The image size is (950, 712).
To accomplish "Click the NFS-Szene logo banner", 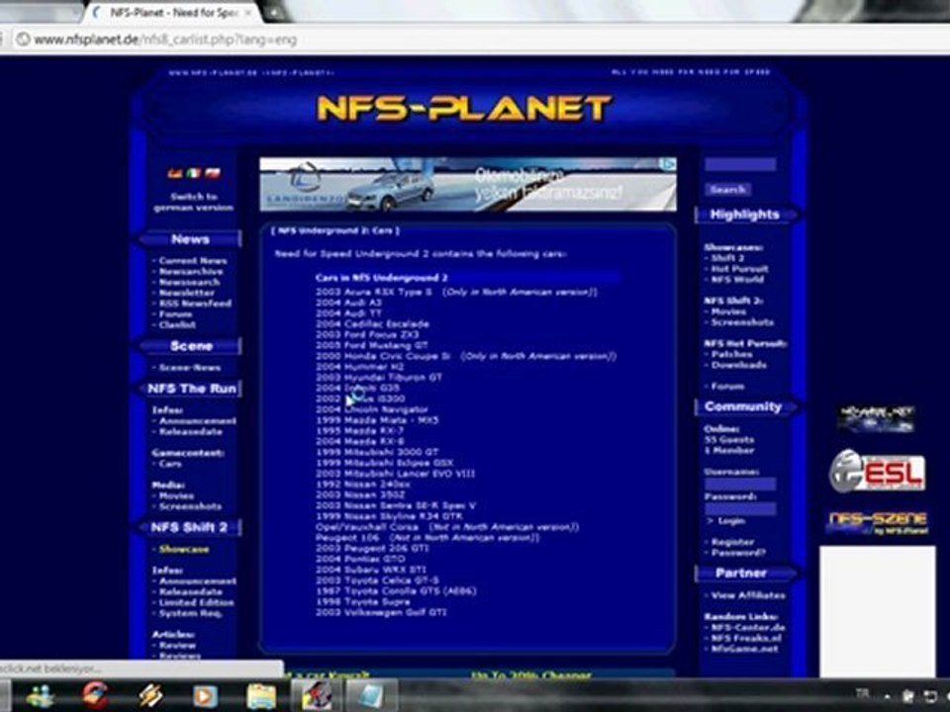I will (877, 523).
